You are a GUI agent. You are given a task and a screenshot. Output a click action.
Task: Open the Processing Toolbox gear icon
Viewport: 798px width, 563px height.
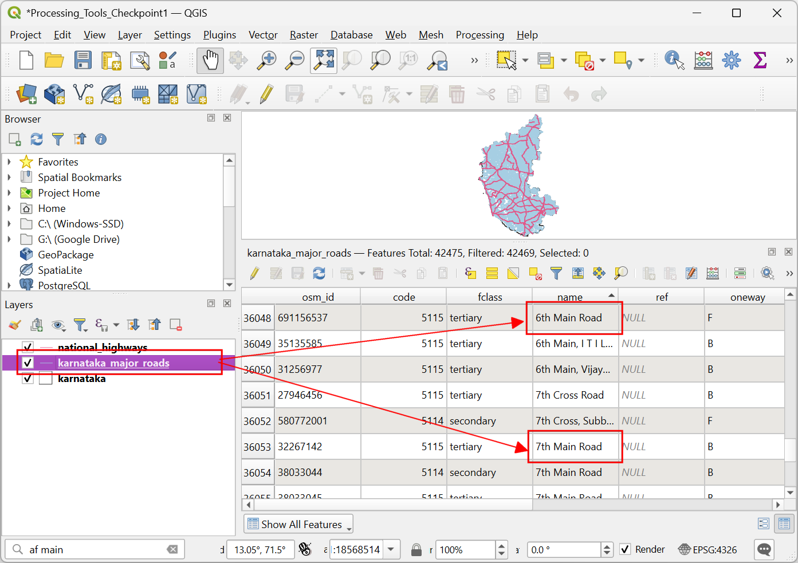point(732,60)
